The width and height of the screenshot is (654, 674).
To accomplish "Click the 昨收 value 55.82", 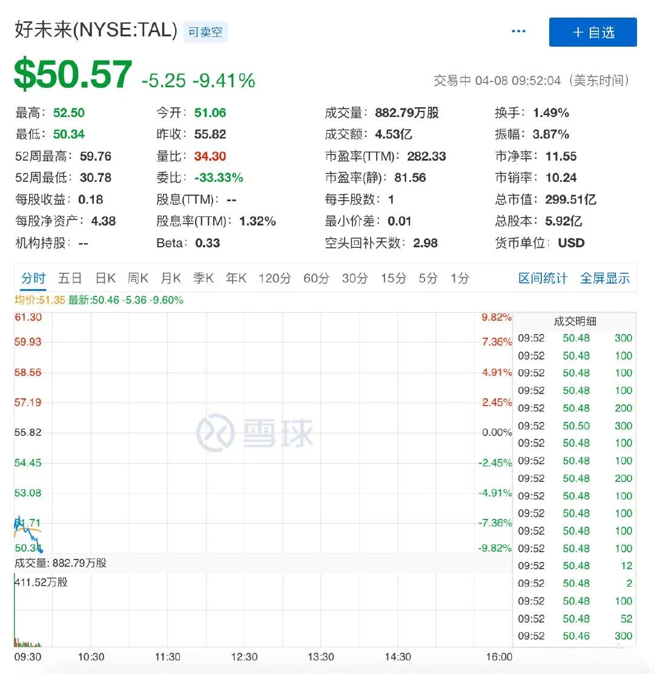I will click(x=210, y=135).
